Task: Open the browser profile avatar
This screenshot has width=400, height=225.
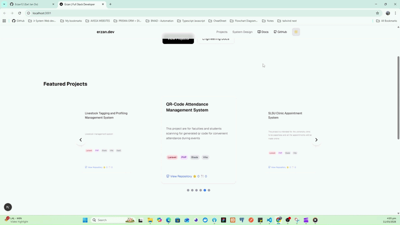Action: [388, 13]
